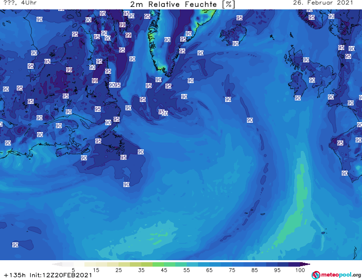This screenshot has width=362, height=280.
Task: Click the '100' tick on the color scale
Action: 300,270
